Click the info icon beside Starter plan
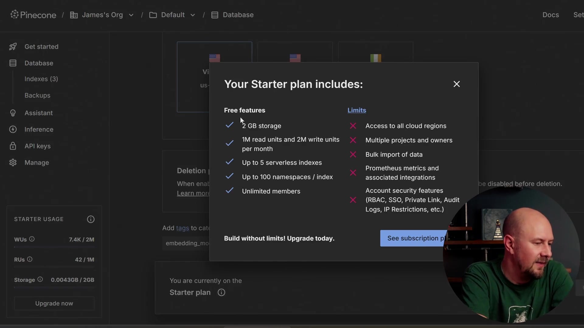The image size is (584, 328). tap(221, 292)
